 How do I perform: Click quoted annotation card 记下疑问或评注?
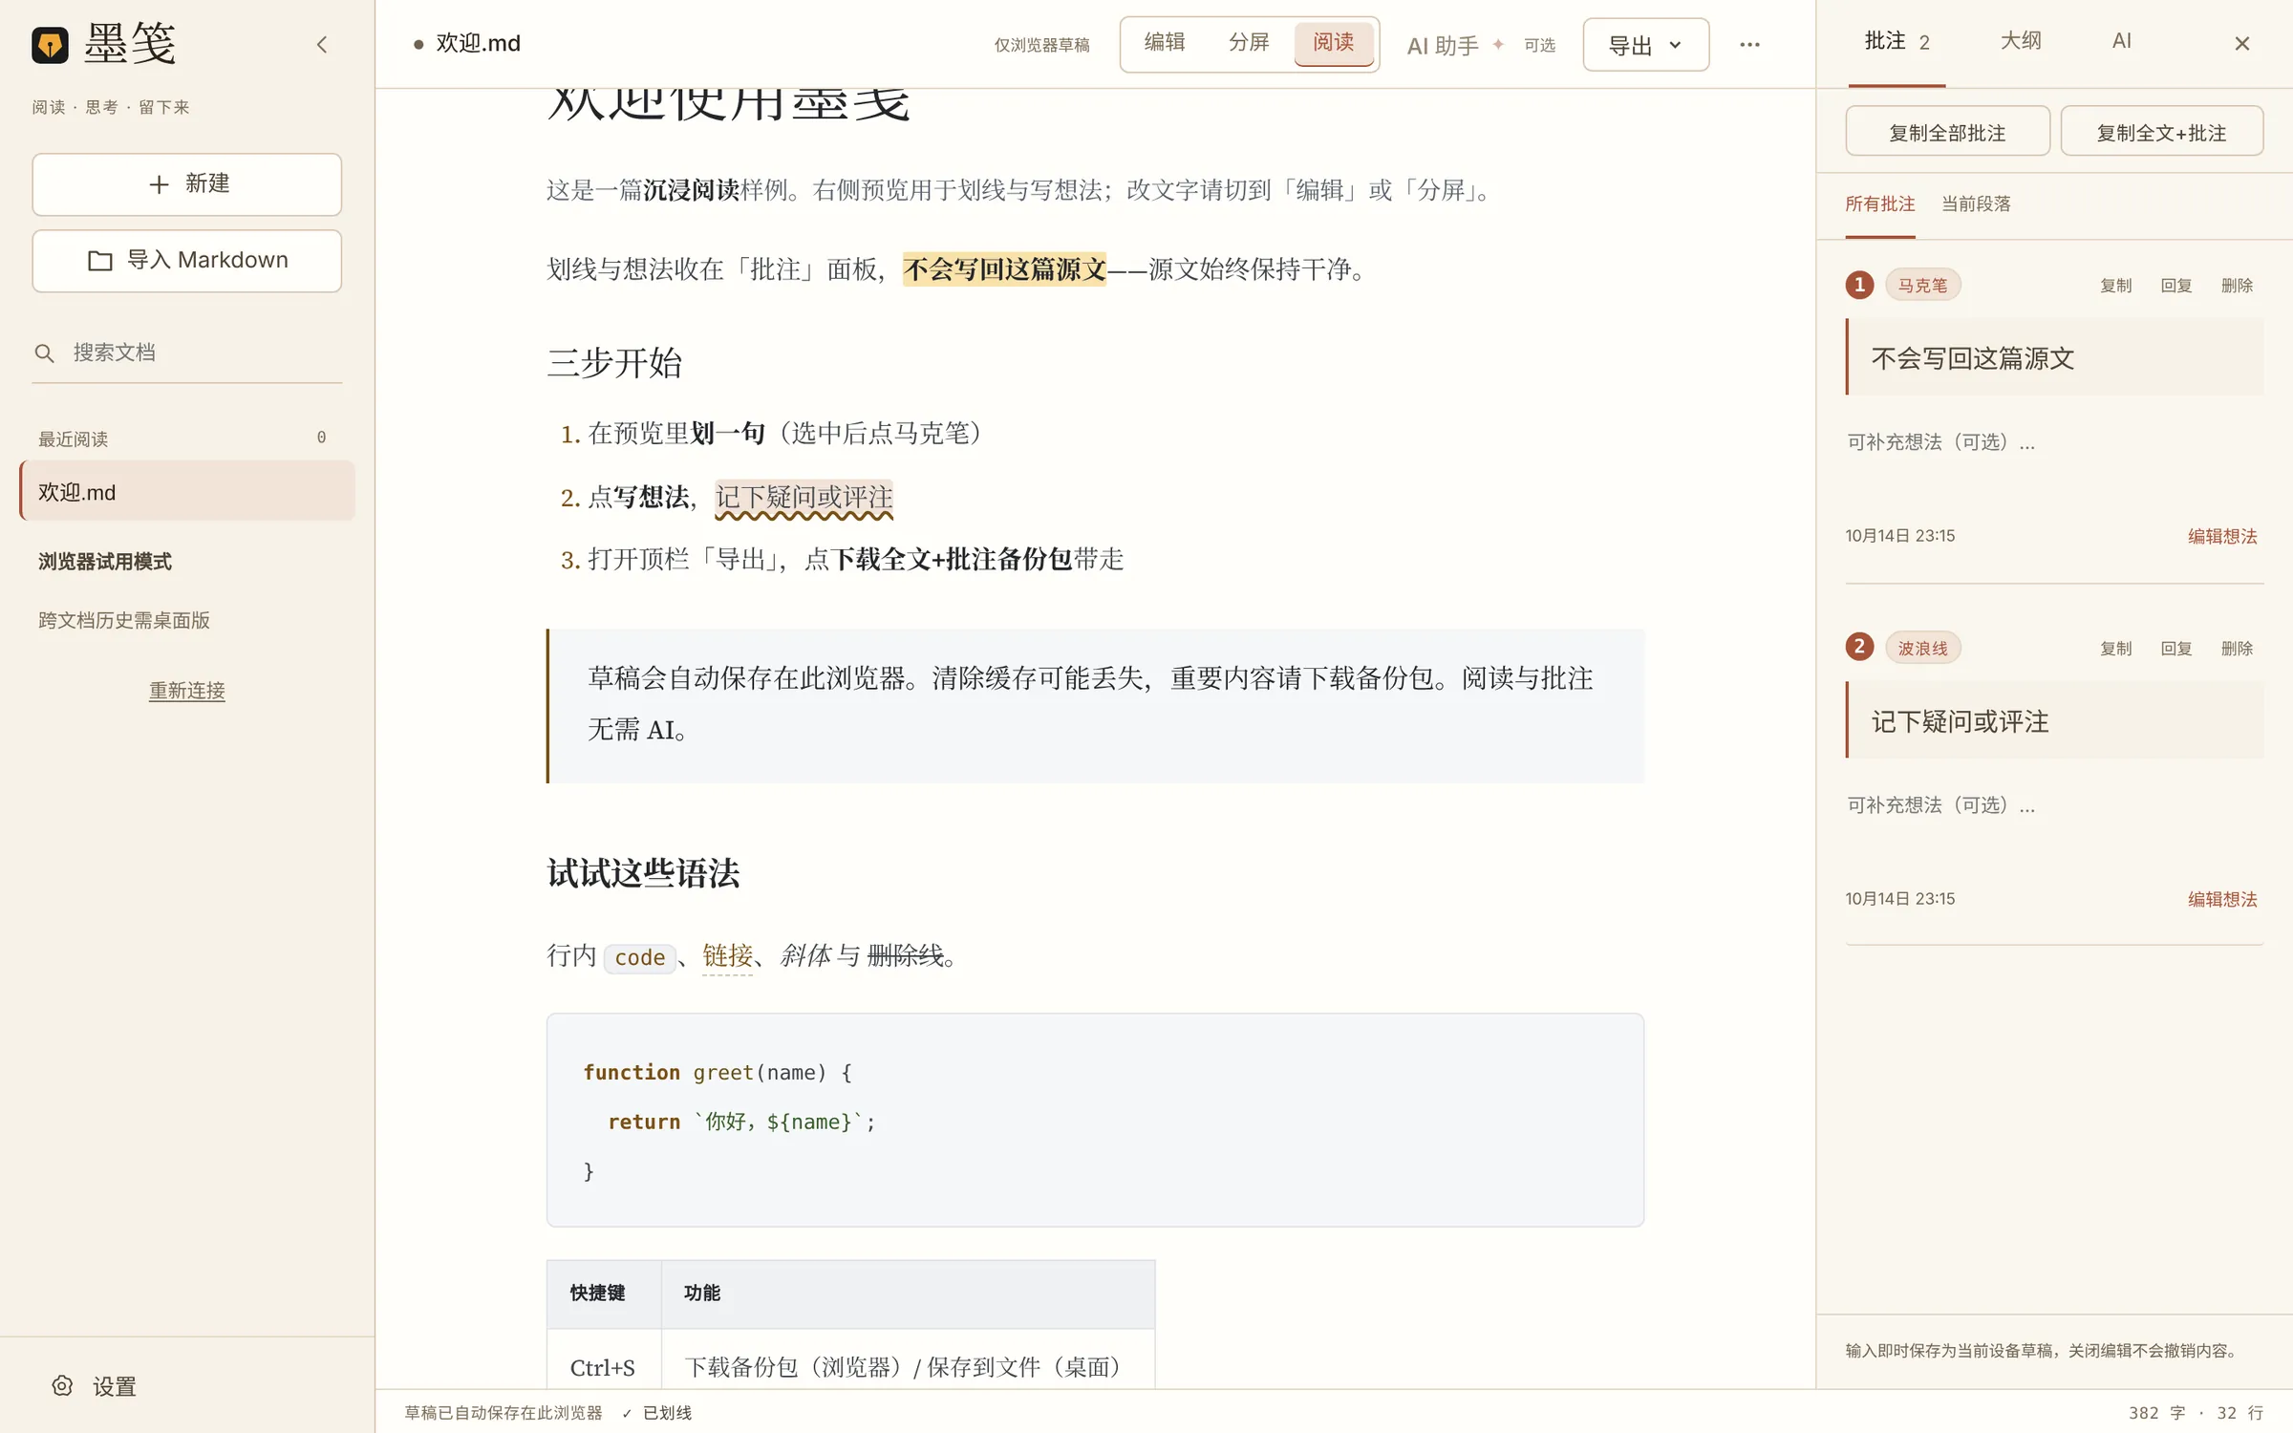point(2054,720)
